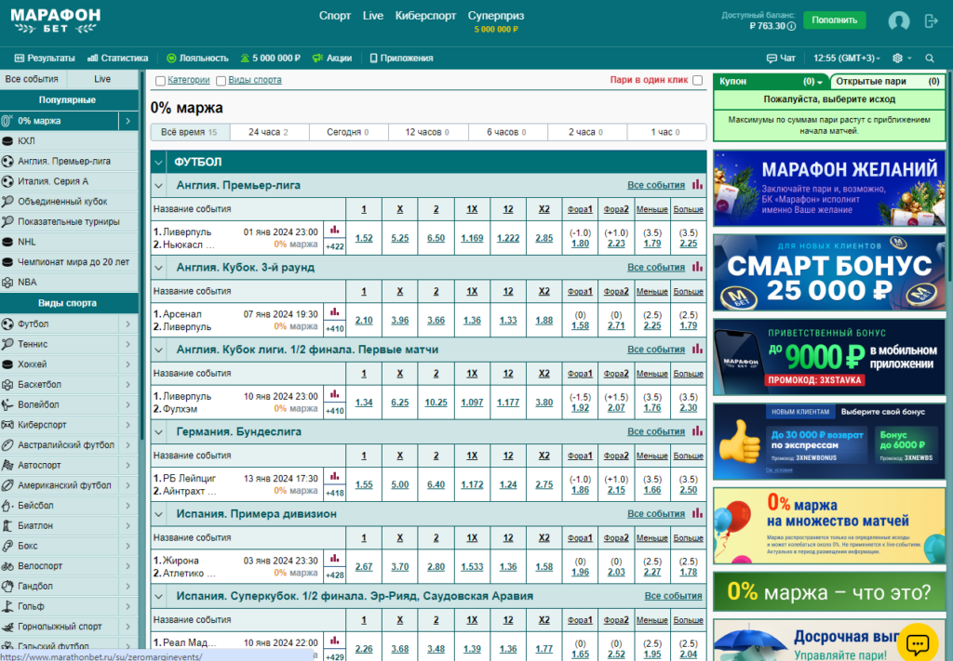This screenshot has width=953, height=661.
Task: Collapse Англия. Кубок. 3-й раунд chevron
Action: click(x=158, y=268)
